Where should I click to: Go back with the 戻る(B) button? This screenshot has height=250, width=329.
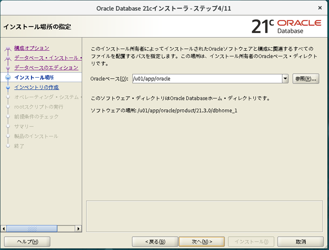(155, 242)
